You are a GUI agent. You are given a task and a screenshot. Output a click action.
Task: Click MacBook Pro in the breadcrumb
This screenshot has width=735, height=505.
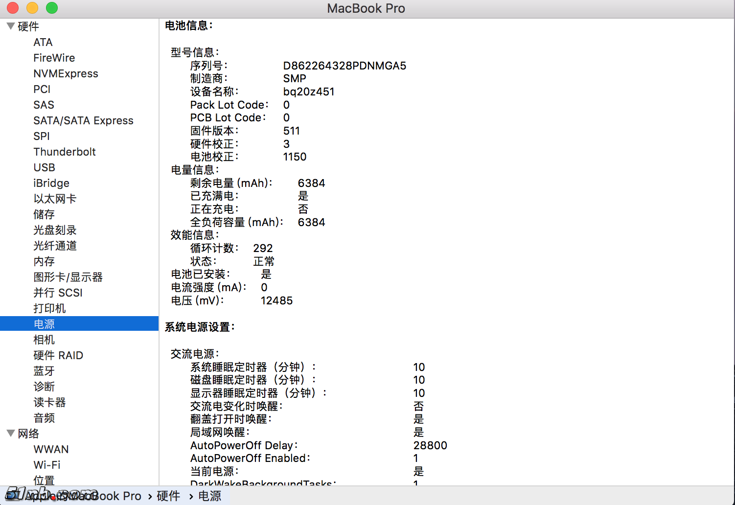click(x=109, y=496)
